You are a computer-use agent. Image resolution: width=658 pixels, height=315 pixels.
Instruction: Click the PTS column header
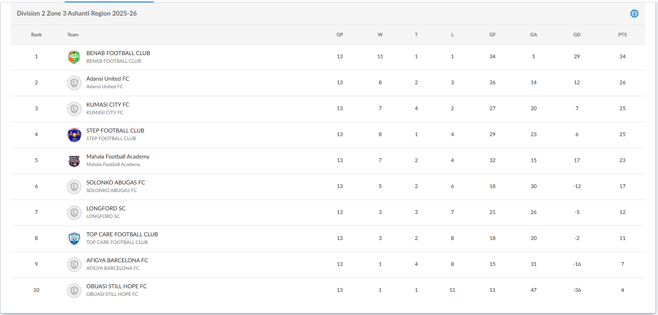(622, 35)
